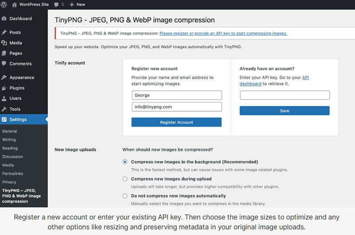The image size is (355, 235).
Task: Click the Save button for API key
Action: [x=284, y=111]
